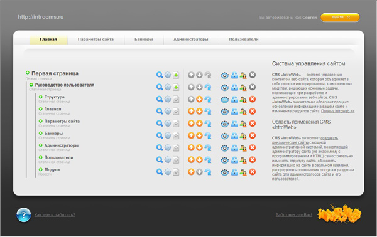Click blue relocate arrow for Структура row

click(x=208, y=99)
